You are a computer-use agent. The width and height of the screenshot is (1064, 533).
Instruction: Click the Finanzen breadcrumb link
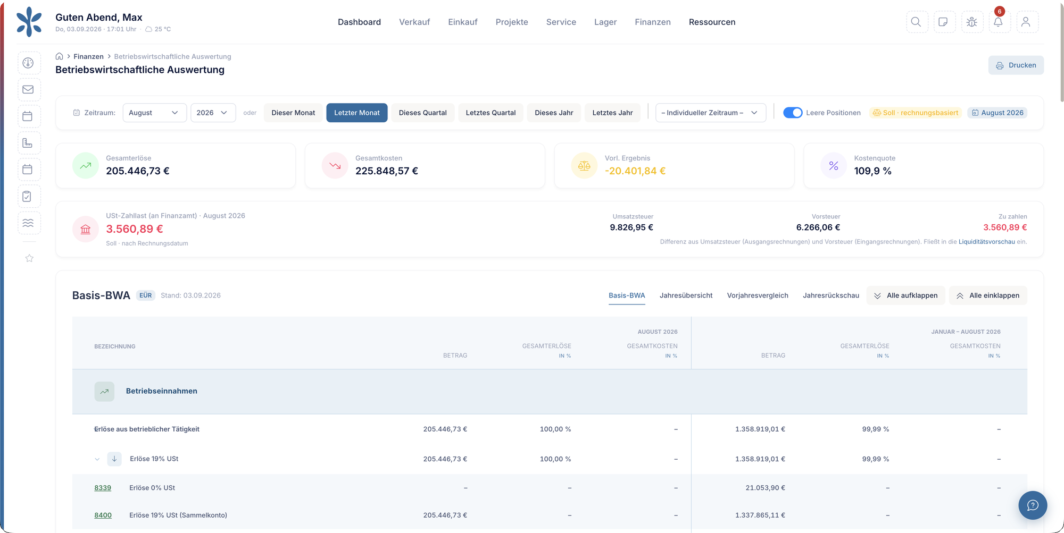coord(88,56)
